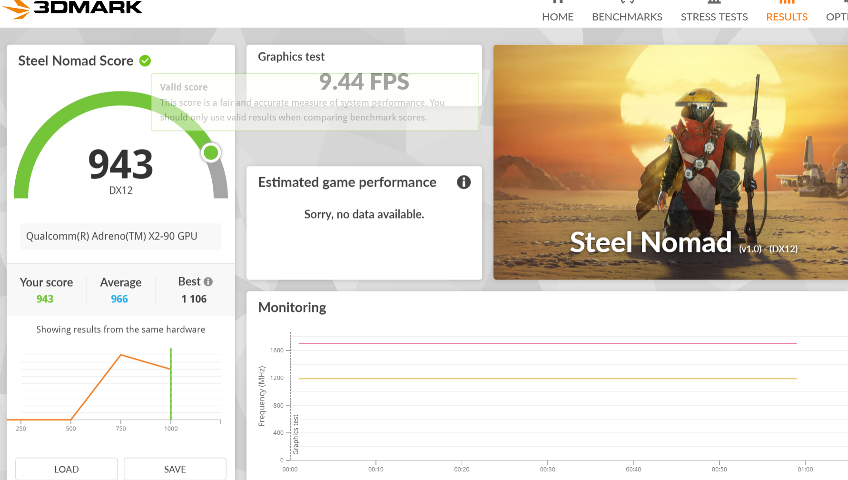Open the OPTIONS tab at right edge
The height and width of the screenshot is (480, 848).
837,17
